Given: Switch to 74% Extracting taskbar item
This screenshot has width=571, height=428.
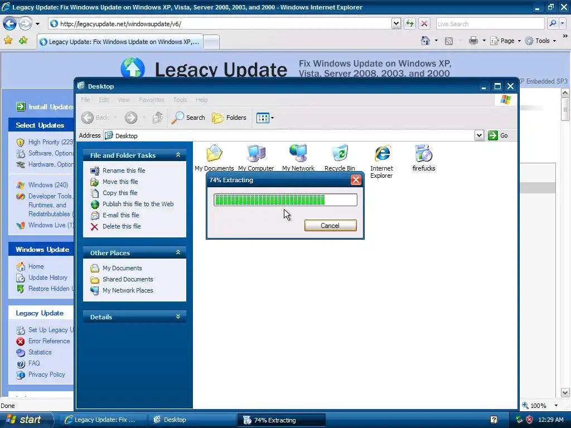Looking at the screenshot, I should [x=281, y=420].
